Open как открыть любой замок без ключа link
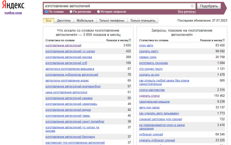Image resolution: width=231 pixels, height=145 pixels. 164,82
